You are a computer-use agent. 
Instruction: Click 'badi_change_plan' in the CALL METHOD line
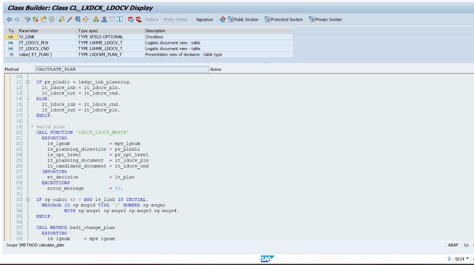(x=93, y=227)
